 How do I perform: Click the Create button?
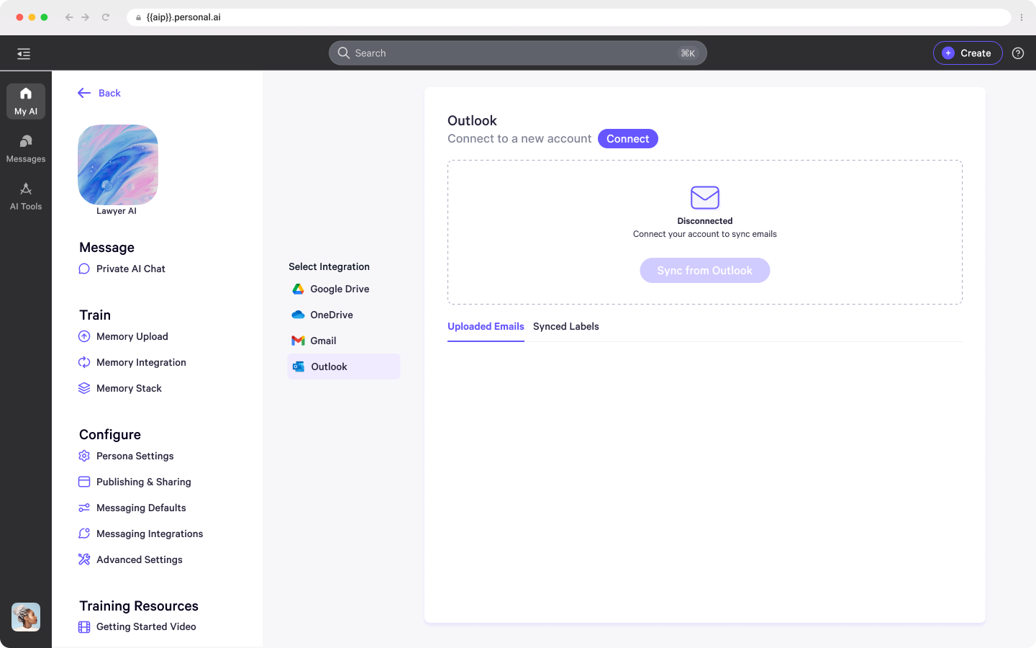point(968,53)
